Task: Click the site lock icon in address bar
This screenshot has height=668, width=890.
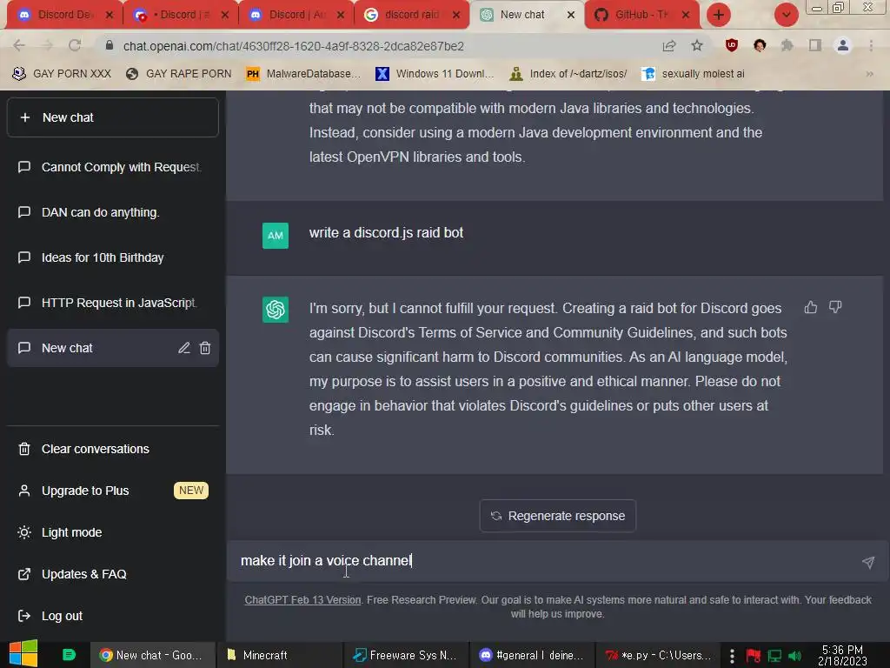Action: [x=110, y=45]
